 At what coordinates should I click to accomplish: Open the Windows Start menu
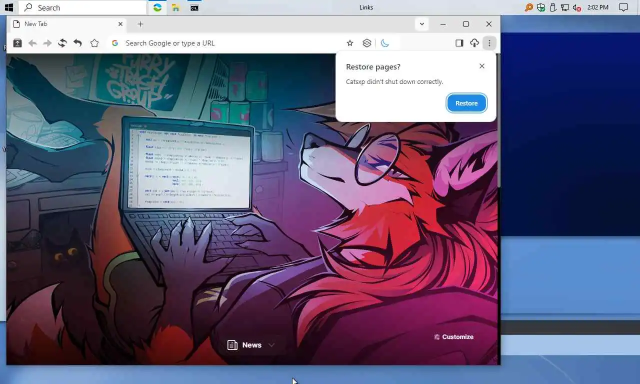[x=8, y=7]
